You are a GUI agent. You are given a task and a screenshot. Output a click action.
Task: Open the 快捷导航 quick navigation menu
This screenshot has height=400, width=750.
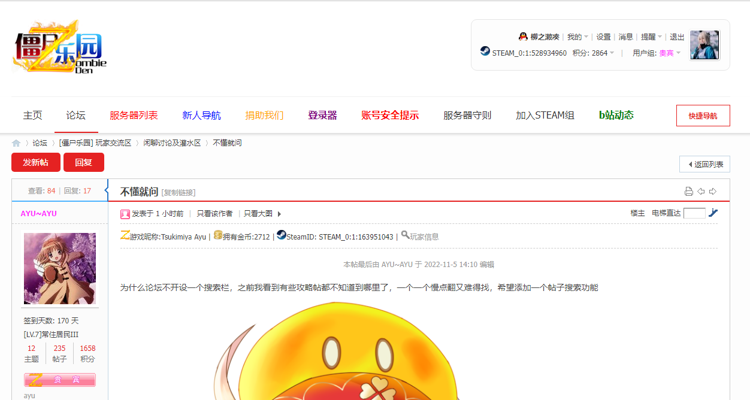703,116
